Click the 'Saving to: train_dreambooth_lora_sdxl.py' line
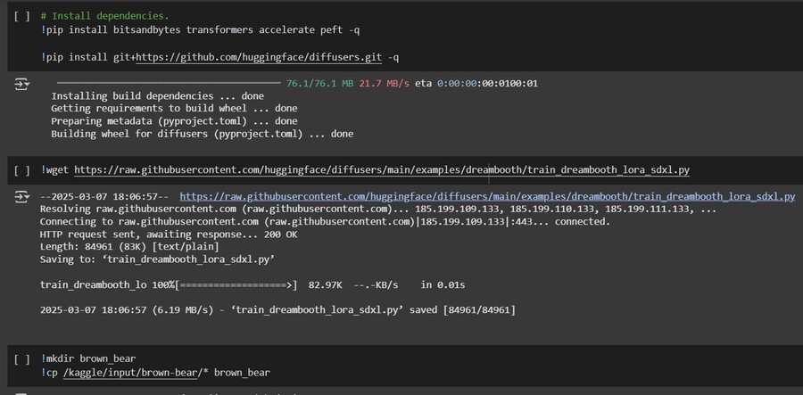Screen dimensions: 803x395 coord(158,259)
